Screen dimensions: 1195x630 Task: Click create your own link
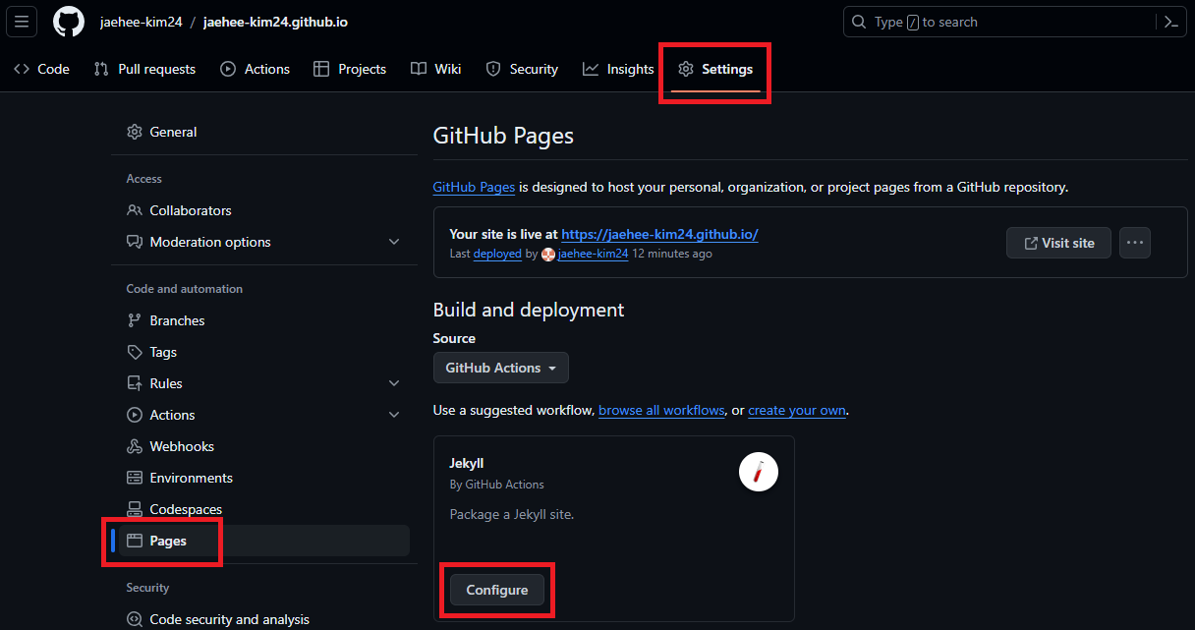[797, 410]
